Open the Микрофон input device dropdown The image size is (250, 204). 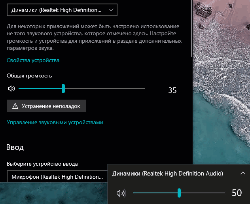57,176
